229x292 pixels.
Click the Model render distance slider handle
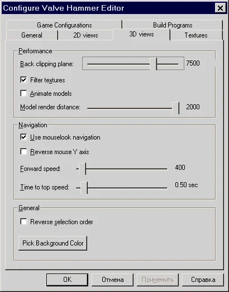(x=176, y=108)
